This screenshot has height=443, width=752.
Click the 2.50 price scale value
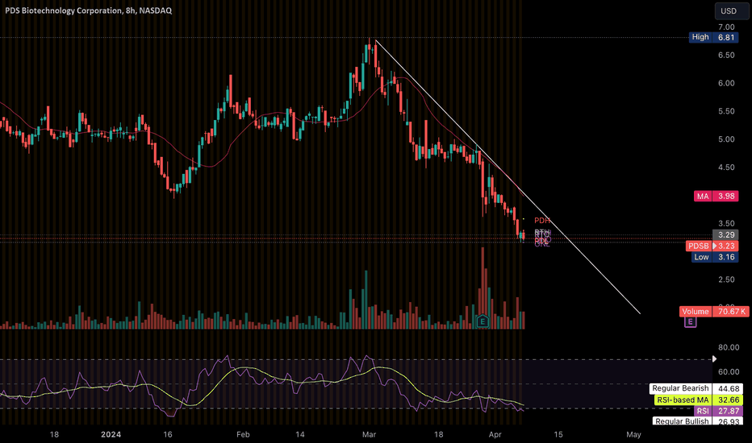coord(726,279)
